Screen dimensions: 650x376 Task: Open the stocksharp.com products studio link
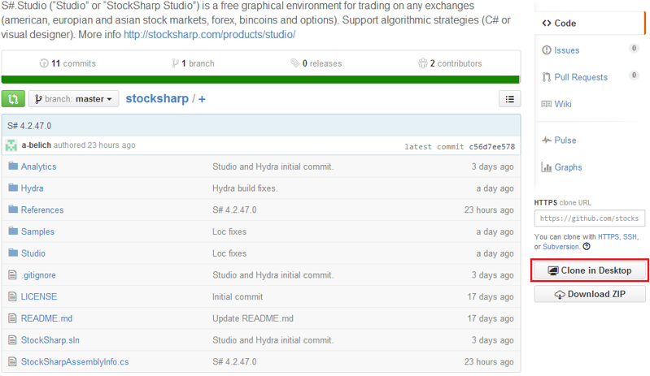coord(209,34)
